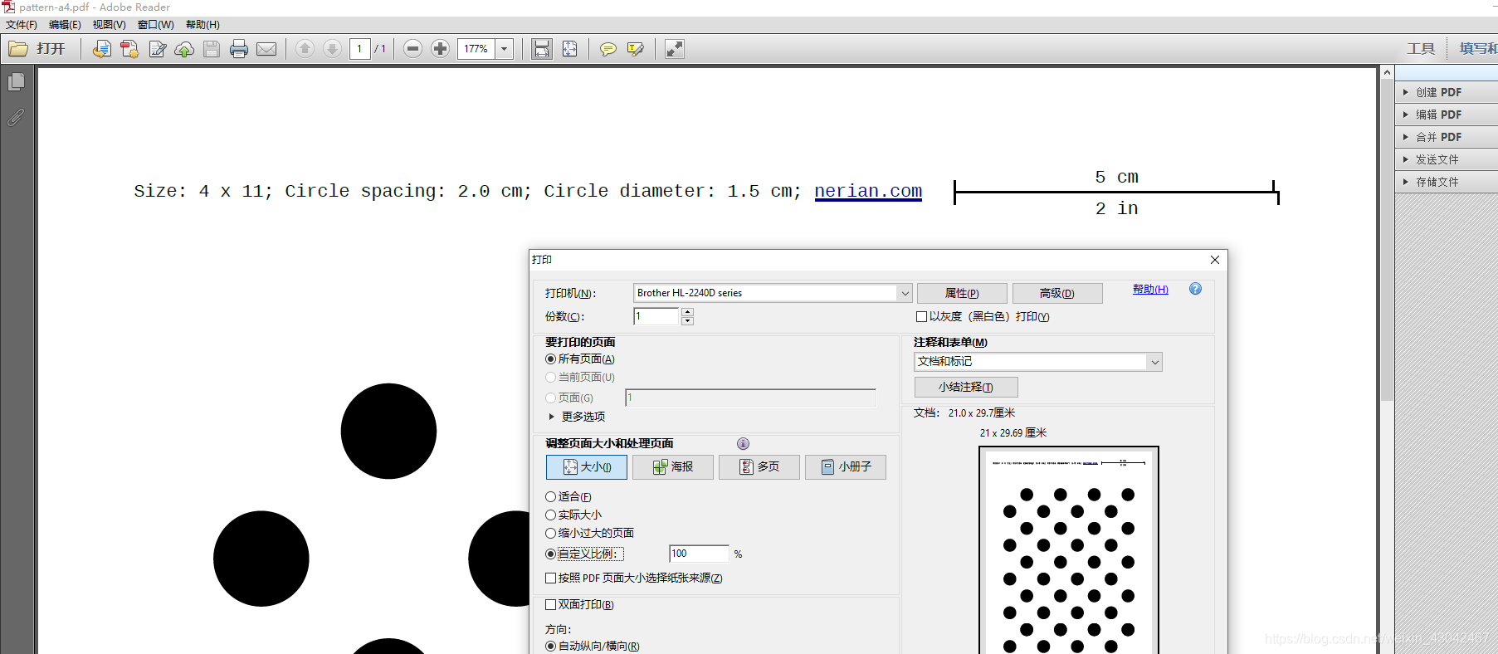This screenshot has width=1498, height=654.
Task: Expand the 合并 PDF panel
Action: 1447,137
